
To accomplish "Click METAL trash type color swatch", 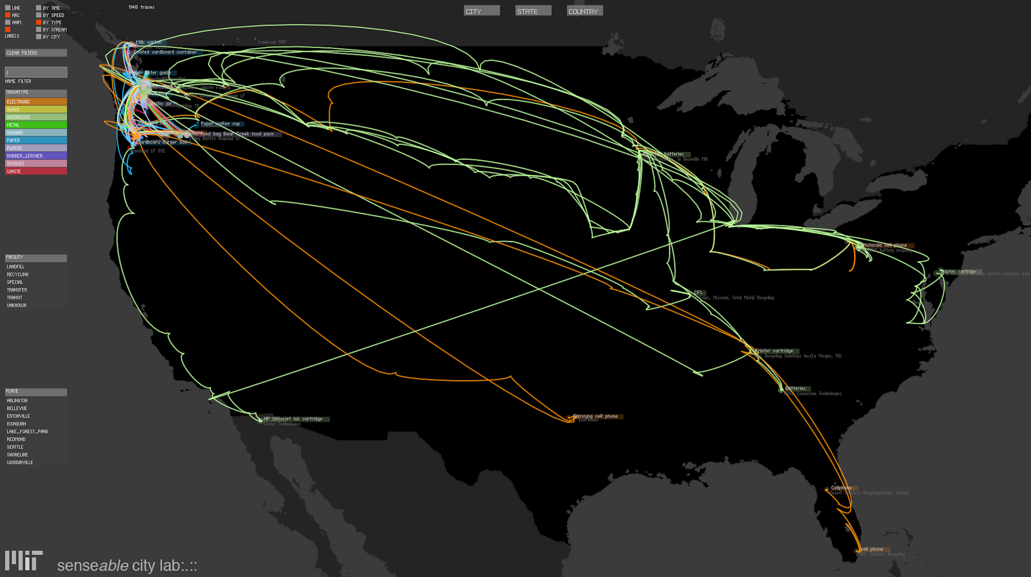I will (36, 125).
